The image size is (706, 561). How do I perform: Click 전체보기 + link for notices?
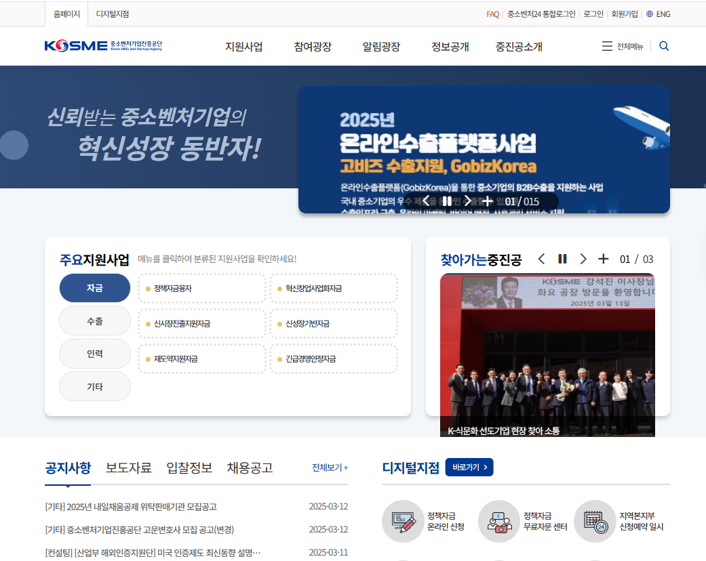[330, 467]
